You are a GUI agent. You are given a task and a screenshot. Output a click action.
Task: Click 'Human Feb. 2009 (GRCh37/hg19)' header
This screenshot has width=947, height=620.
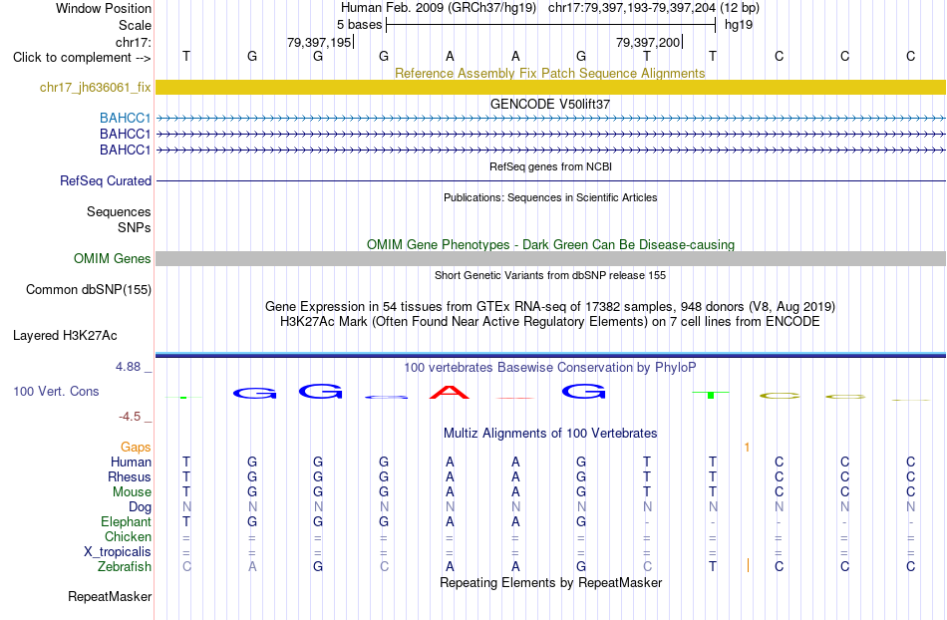pos(439,8)
